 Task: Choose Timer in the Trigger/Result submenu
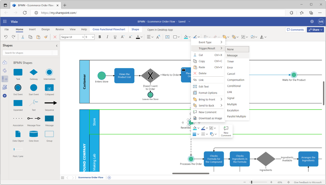[237, 62]
